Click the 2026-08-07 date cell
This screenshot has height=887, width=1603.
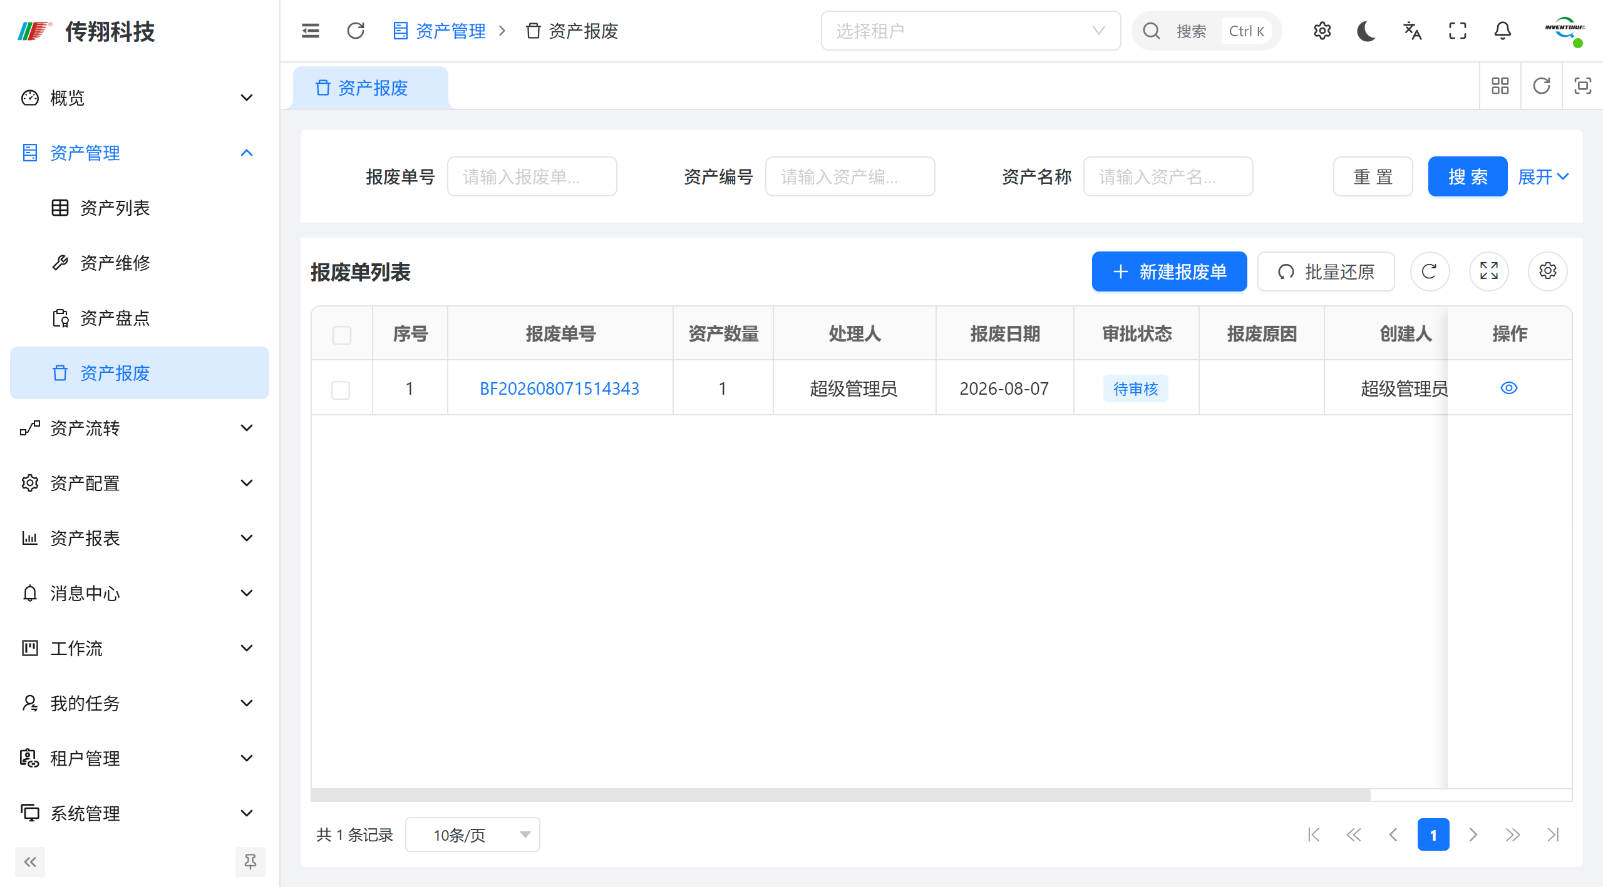(x=1004, y=388)
